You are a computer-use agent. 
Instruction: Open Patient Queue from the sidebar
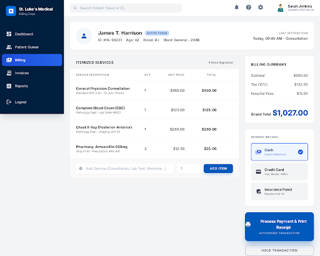[x=32, y=47]
